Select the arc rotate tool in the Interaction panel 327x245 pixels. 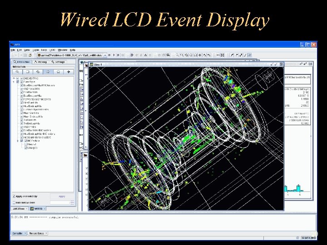click(58, 72)
